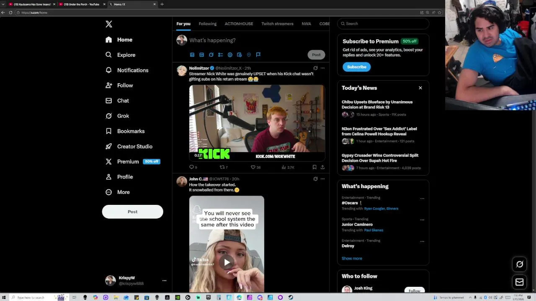Viewport: 536px width, 301px height.
Task: Click Show more under What's happening
Action: [x=352, y=258]
